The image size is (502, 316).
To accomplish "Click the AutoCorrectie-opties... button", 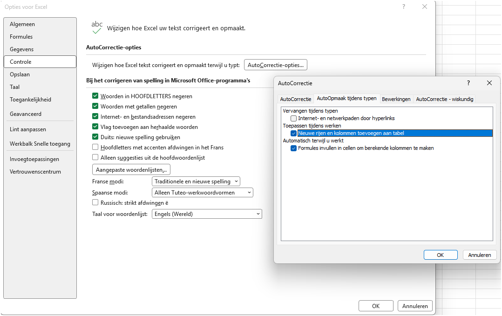I will pyautogui.click(x=276, y=65).
